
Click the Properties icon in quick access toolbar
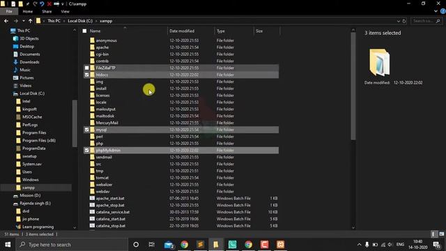(x=13, y=4)
